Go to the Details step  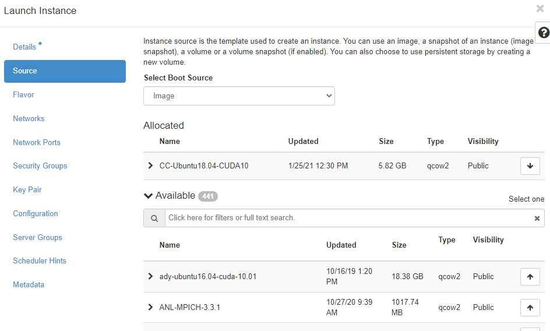point(24,47)
